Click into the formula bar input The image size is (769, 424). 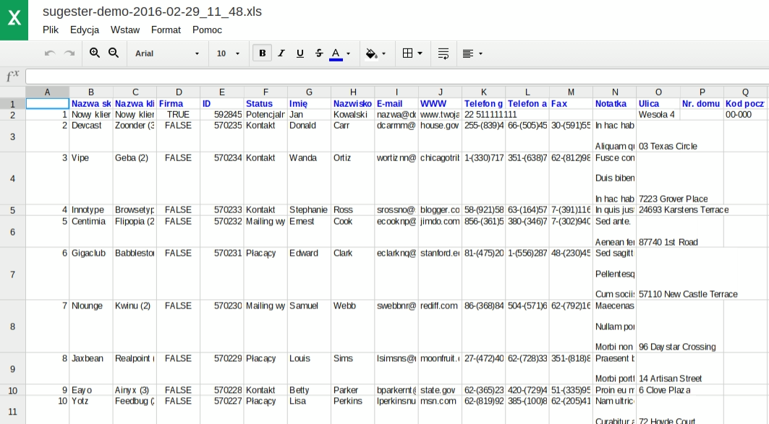pos(396,77)
